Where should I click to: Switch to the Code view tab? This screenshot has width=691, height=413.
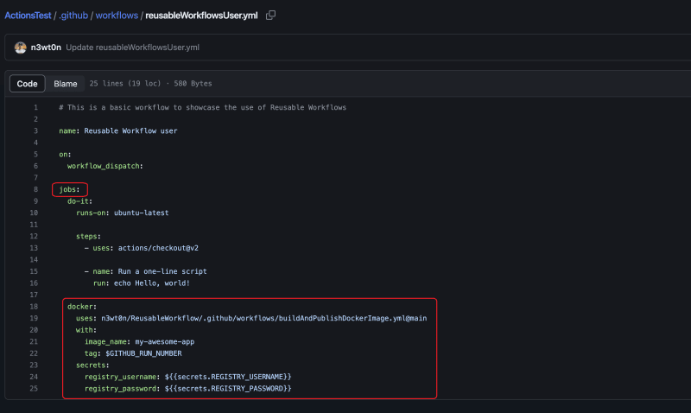28,84
